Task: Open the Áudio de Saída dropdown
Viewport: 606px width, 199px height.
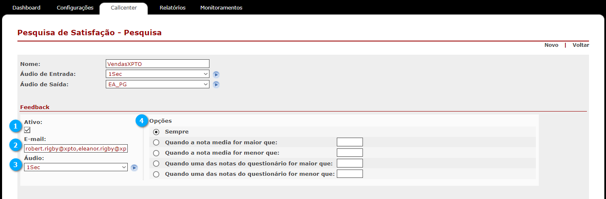Action: 158,84
